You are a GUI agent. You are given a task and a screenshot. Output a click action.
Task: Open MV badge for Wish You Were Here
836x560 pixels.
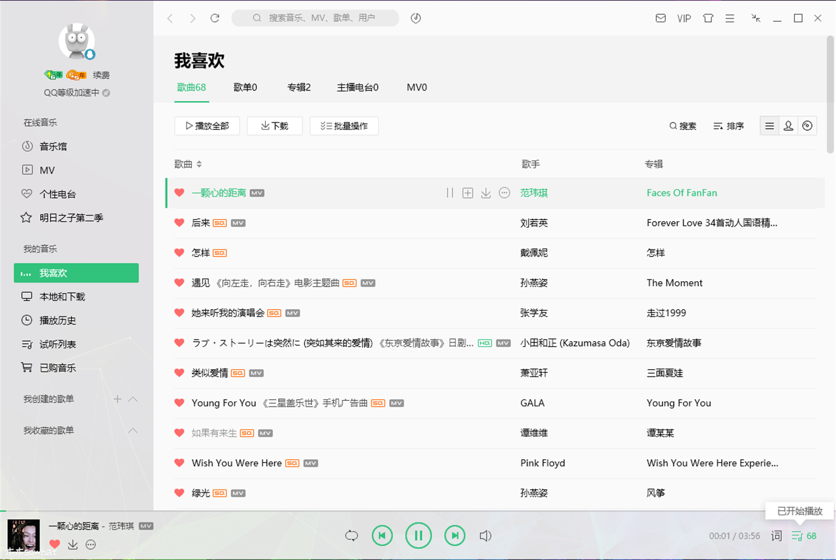(x=311, y=463)
